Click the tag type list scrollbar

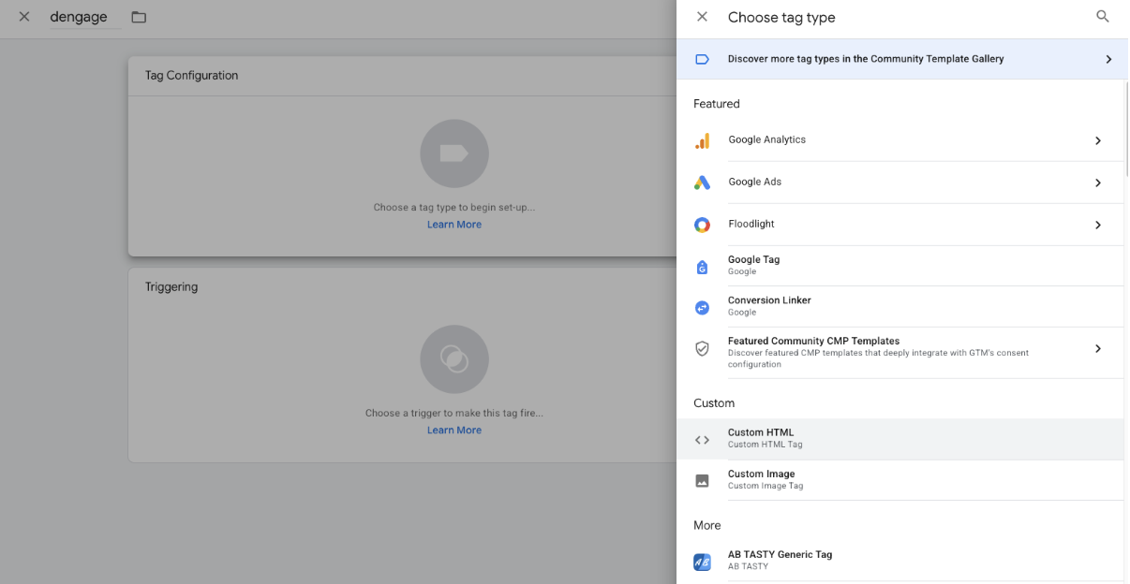(1126, 129)
